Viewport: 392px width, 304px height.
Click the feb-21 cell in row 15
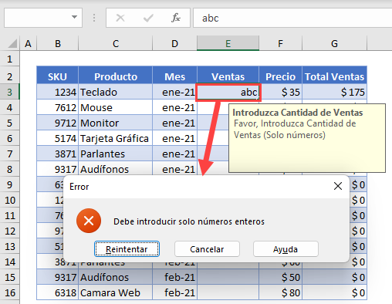[x=174, y=277]
